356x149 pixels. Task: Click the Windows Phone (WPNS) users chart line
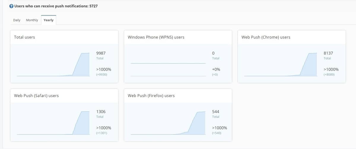click(x=168, y=63)
